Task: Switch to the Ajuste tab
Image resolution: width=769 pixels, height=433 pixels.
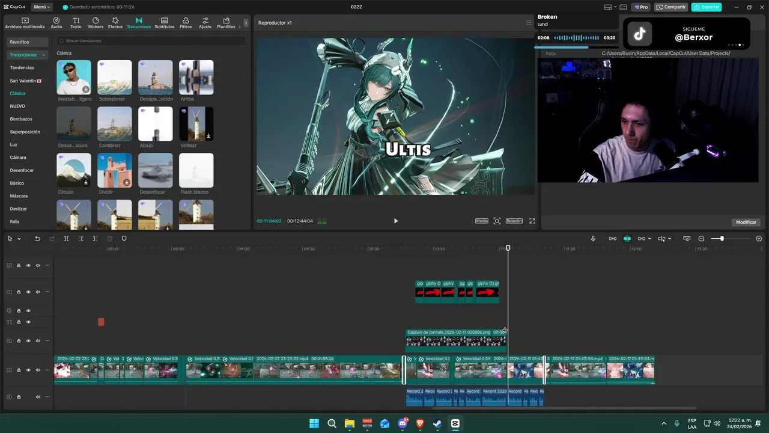Action: (x=205, y=23)
